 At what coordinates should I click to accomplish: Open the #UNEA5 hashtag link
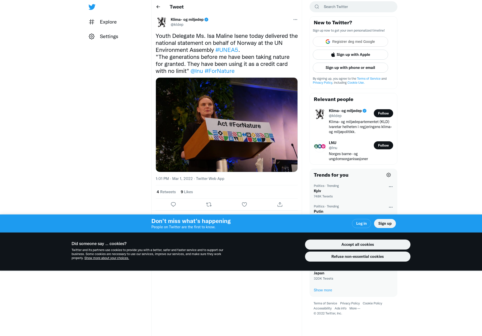[227, 50]
